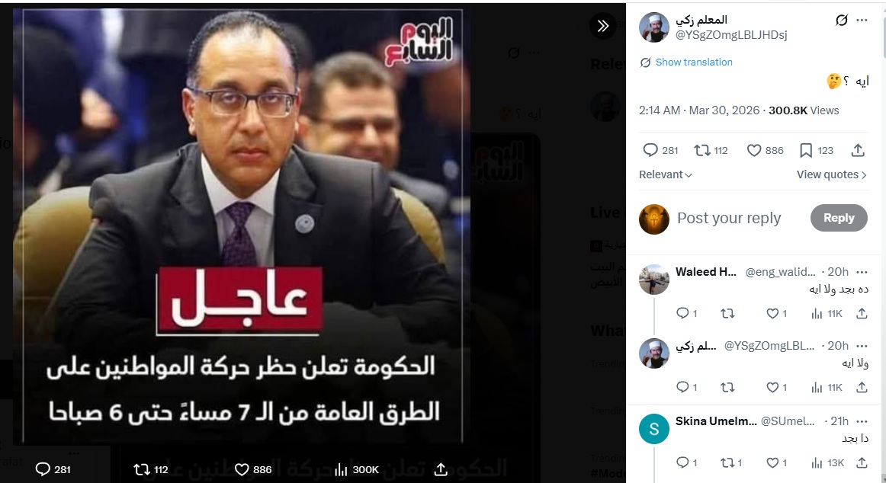The image size is (886, 483).
Task: Open the Grok icon next to the post's more menu
Action: (x=841, y=21)
